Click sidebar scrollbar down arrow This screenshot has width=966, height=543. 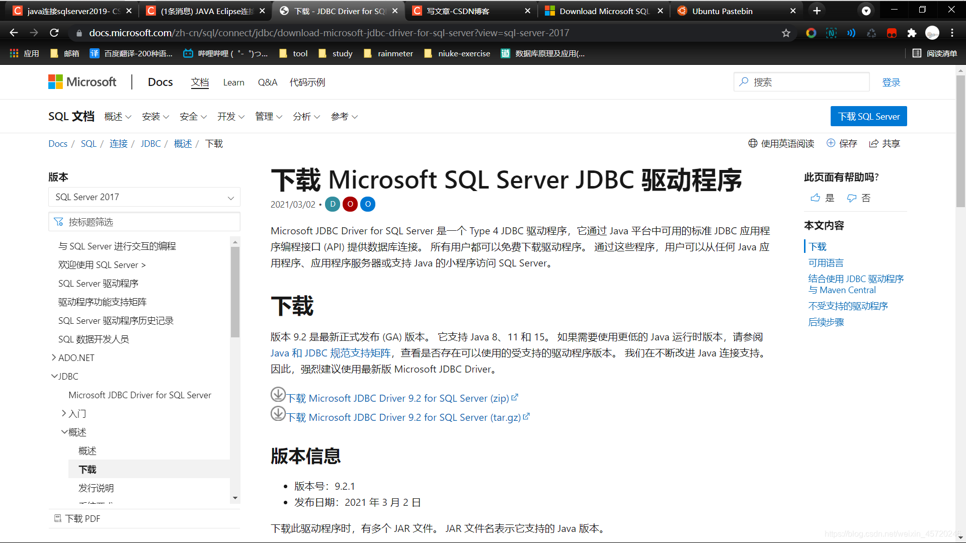click(x=235, y=498)
